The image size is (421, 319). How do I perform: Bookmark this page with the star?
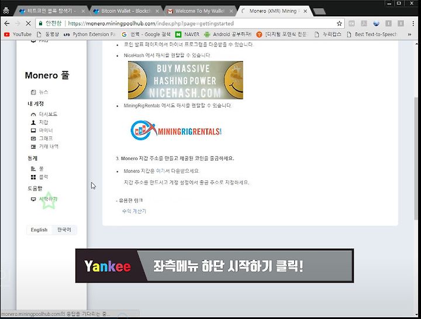coord(339,23)
